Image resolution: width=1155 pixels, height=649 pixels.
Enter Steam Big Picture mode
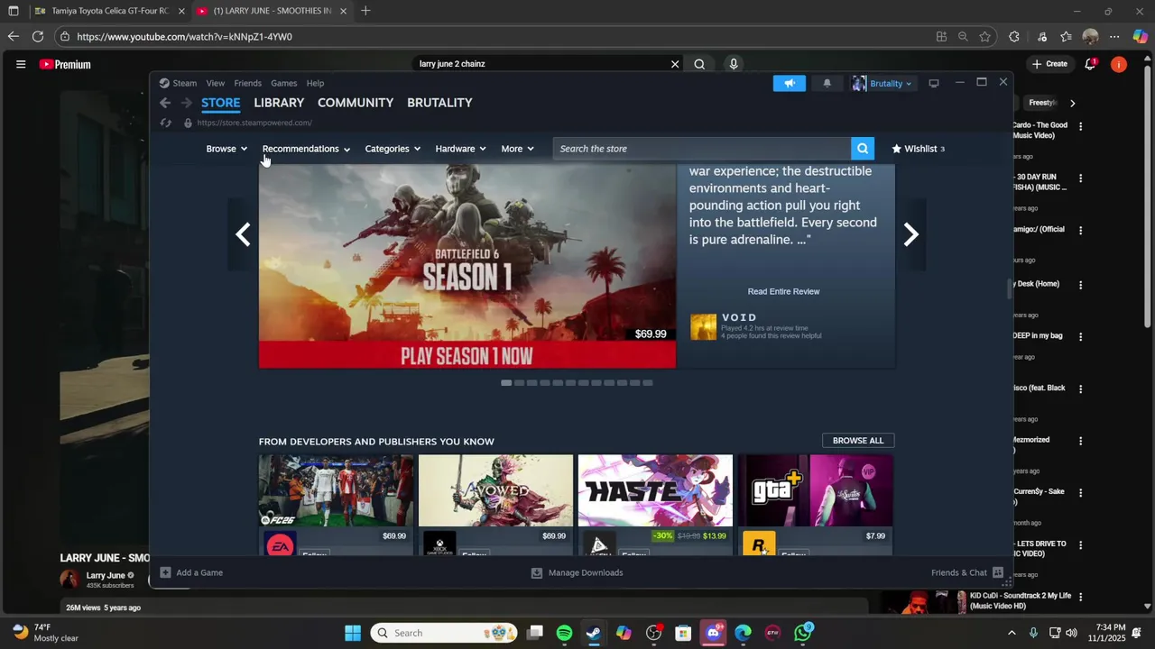tap(934, 83)
